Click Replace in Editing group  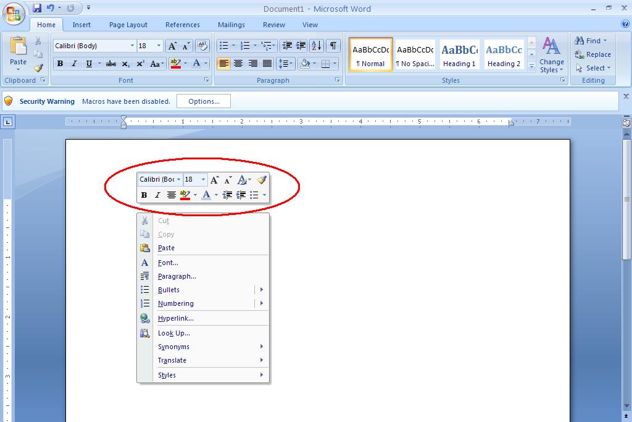tap(593, 54)
